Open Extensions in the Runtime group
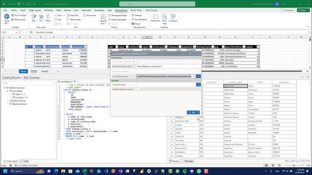This screenshot has height=175, width=312. [x=156, y=17]
